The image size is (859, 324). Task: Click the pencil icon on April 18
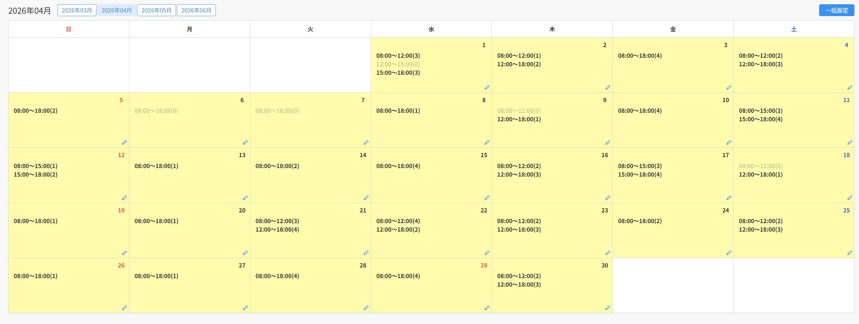(849, 198)
